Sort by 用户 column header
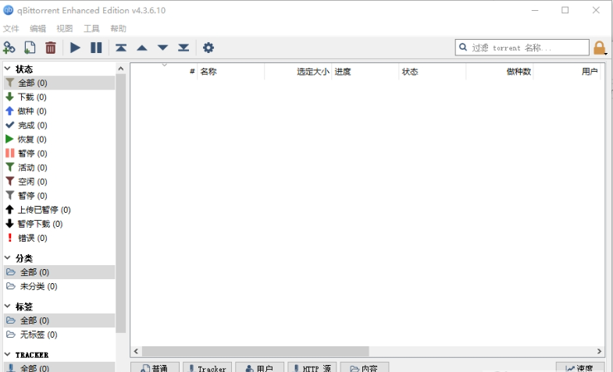This screenshot has height=372, width=613. pos(567,72)
